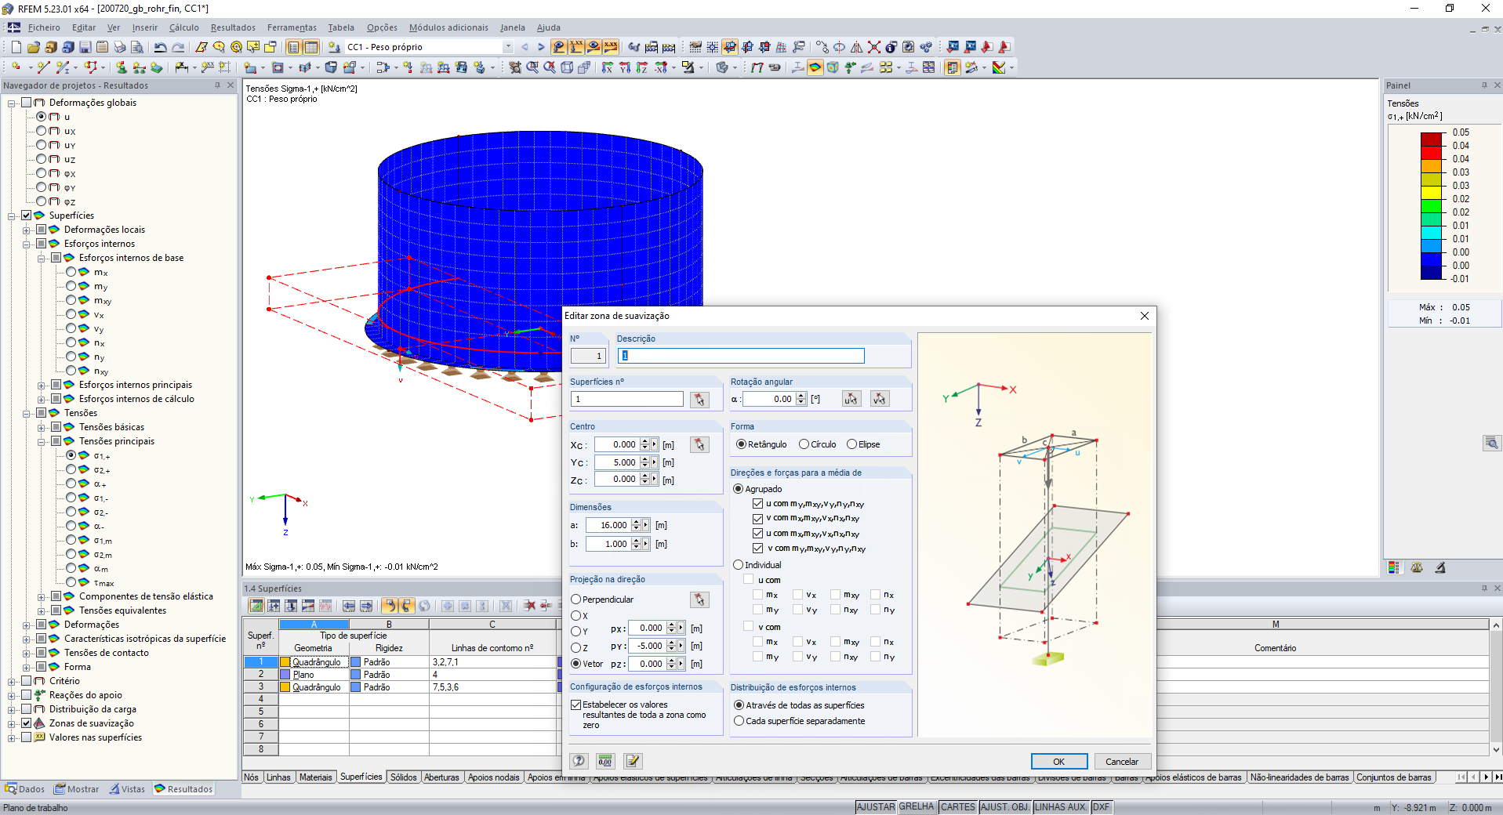This screenshot has height=815, width=1503.
Task: Click the undo icon in main toolbar
Action: pyautogui.click(x=160, y=47)
